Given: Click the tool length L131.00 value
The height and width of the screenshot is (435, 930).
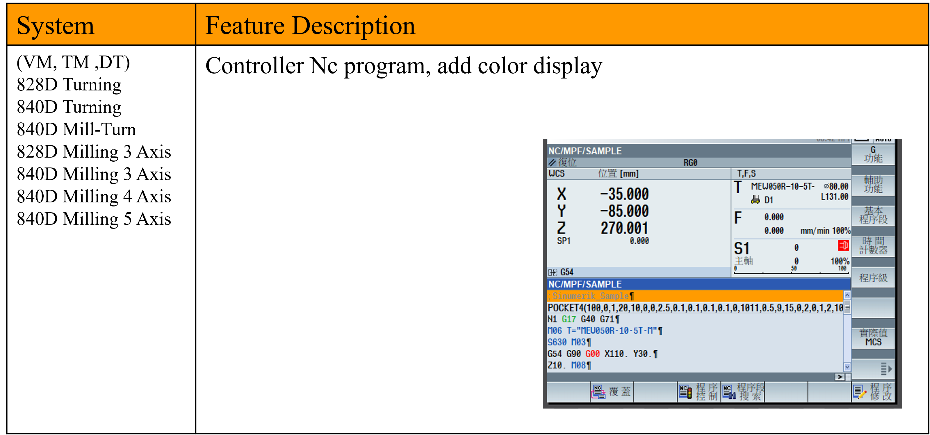Looking at the screenshot, I should [x=834, y=197].
